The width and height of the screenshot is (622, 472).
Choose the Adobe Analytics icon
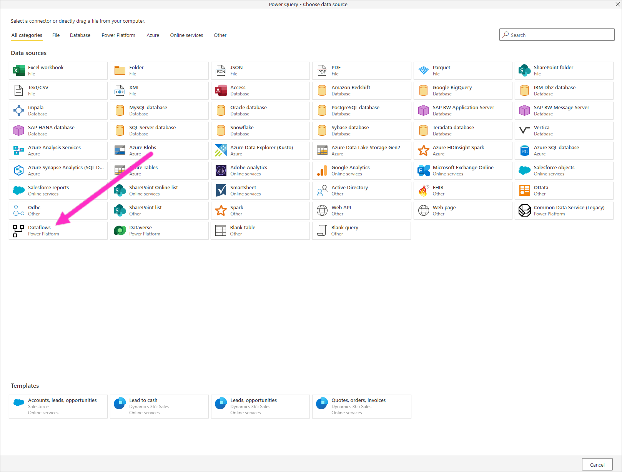tap(221, 170)
